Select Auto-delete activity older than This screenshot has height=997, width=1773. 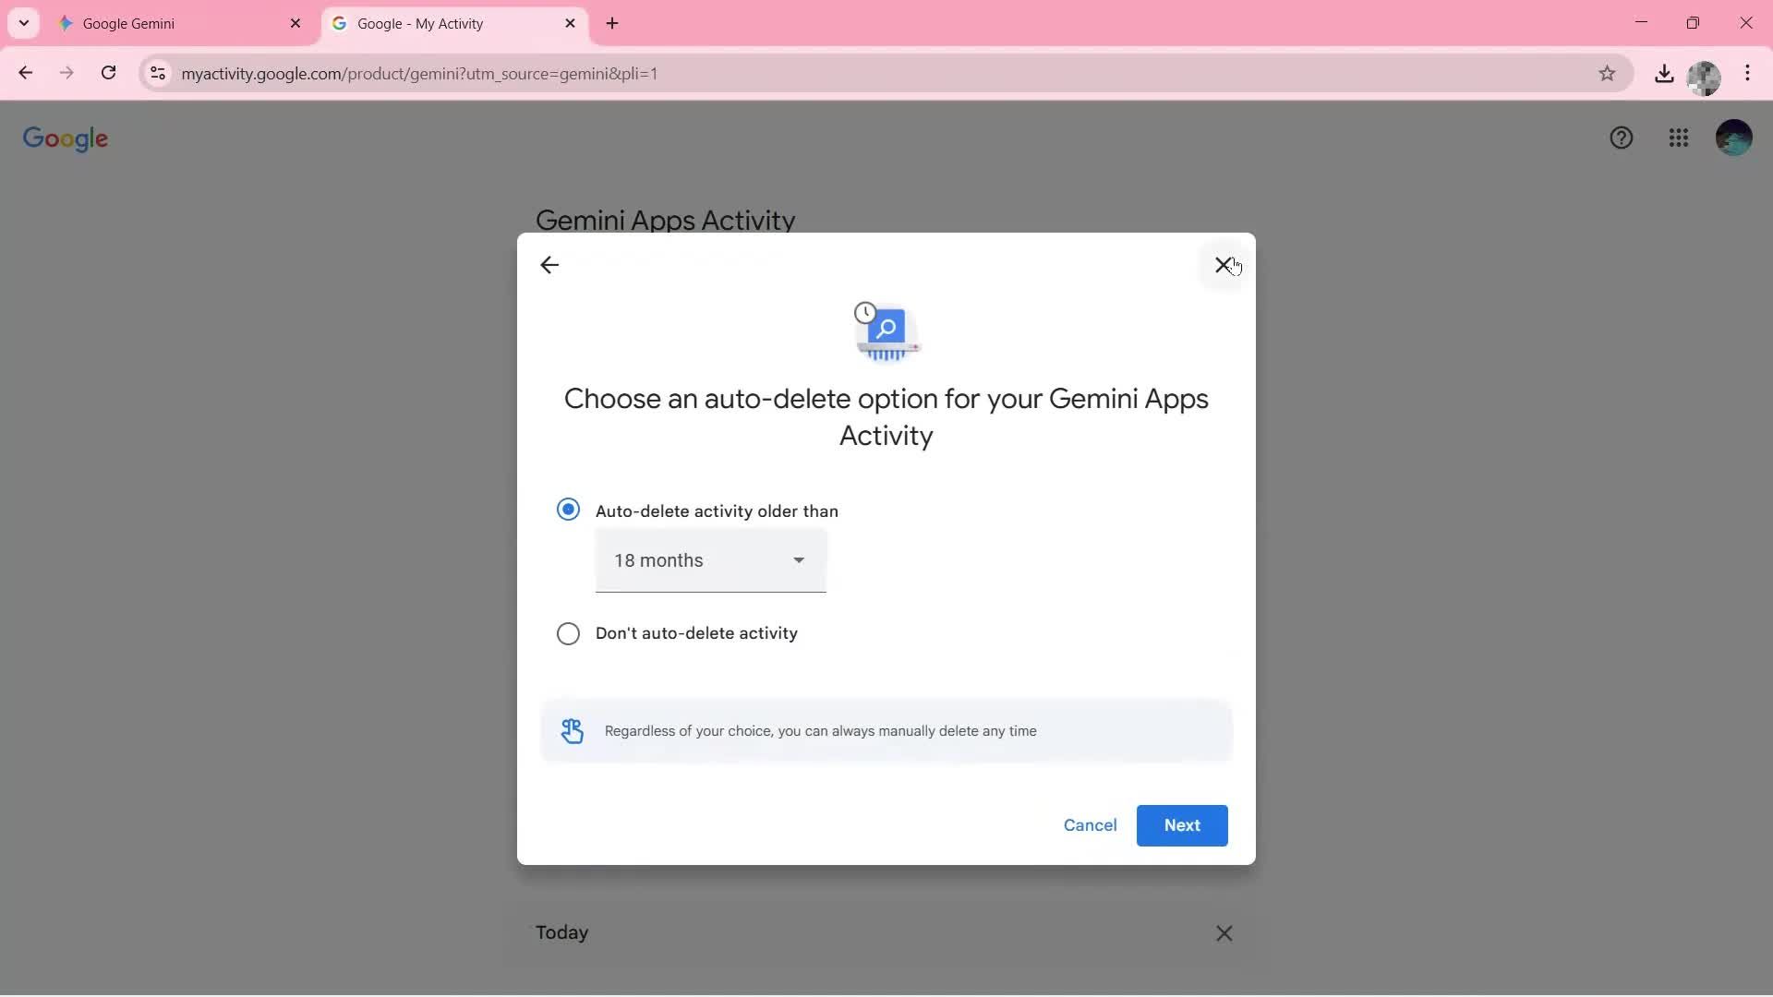coord(569,509)
